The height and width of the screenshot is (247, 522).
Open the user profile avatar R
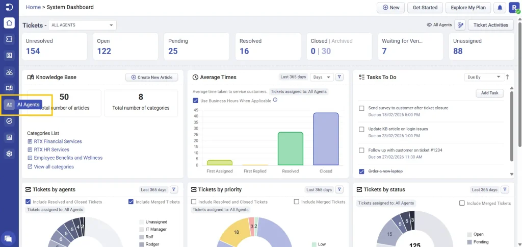point(514,8)
